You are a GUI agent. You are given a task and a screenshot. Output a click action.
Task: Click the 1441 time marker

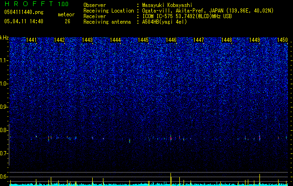[x=31, y=40]
